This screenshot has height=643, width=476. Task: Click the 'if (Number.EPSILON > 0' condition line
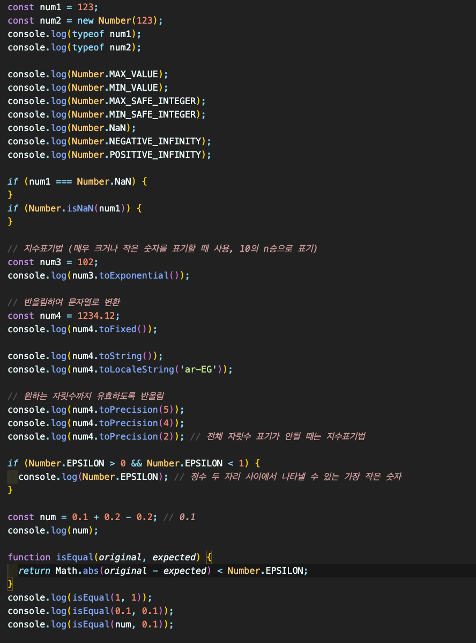point(134,463)
